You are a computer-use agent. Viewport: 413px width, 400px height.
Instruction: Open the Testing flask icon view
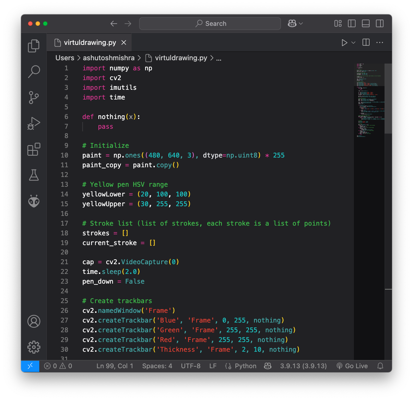coord(34,175)
